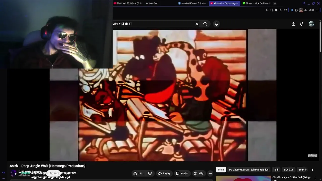Activate the snapshot capture icon in toolbar
Image resolution: width=322 pixels, height=181 pixels.
click(272, 10)
